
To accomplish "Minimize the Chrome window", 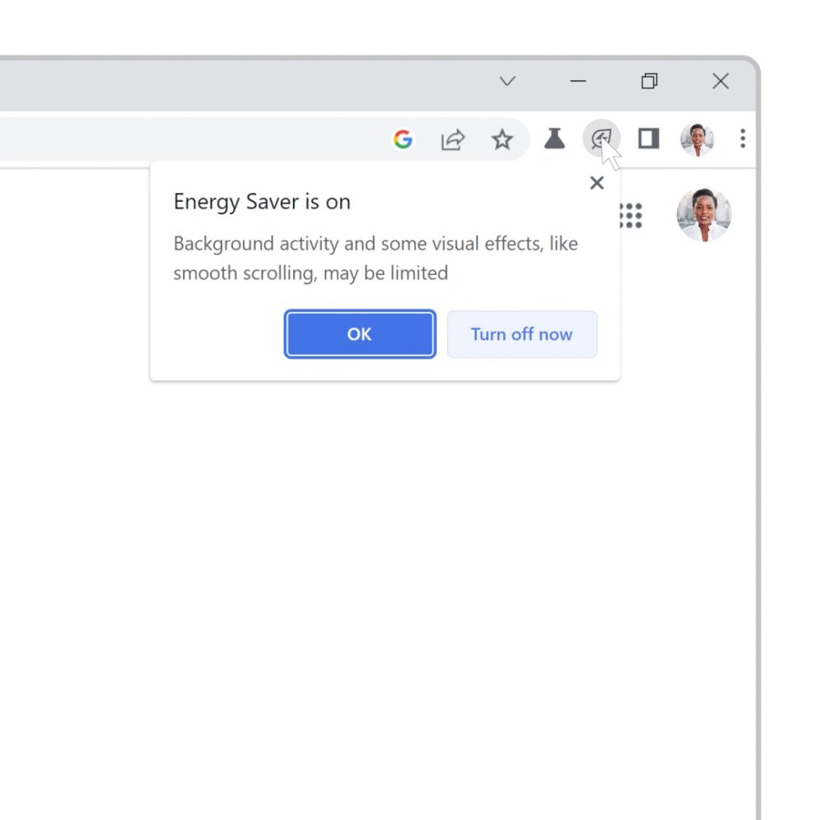I will pyautogui.click(x=578, y=81).
